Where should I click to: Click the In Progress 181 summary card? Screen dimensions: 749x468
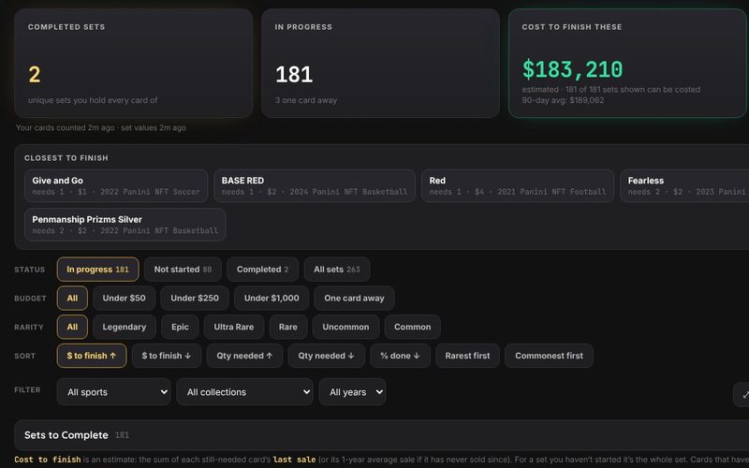(380, 63)
